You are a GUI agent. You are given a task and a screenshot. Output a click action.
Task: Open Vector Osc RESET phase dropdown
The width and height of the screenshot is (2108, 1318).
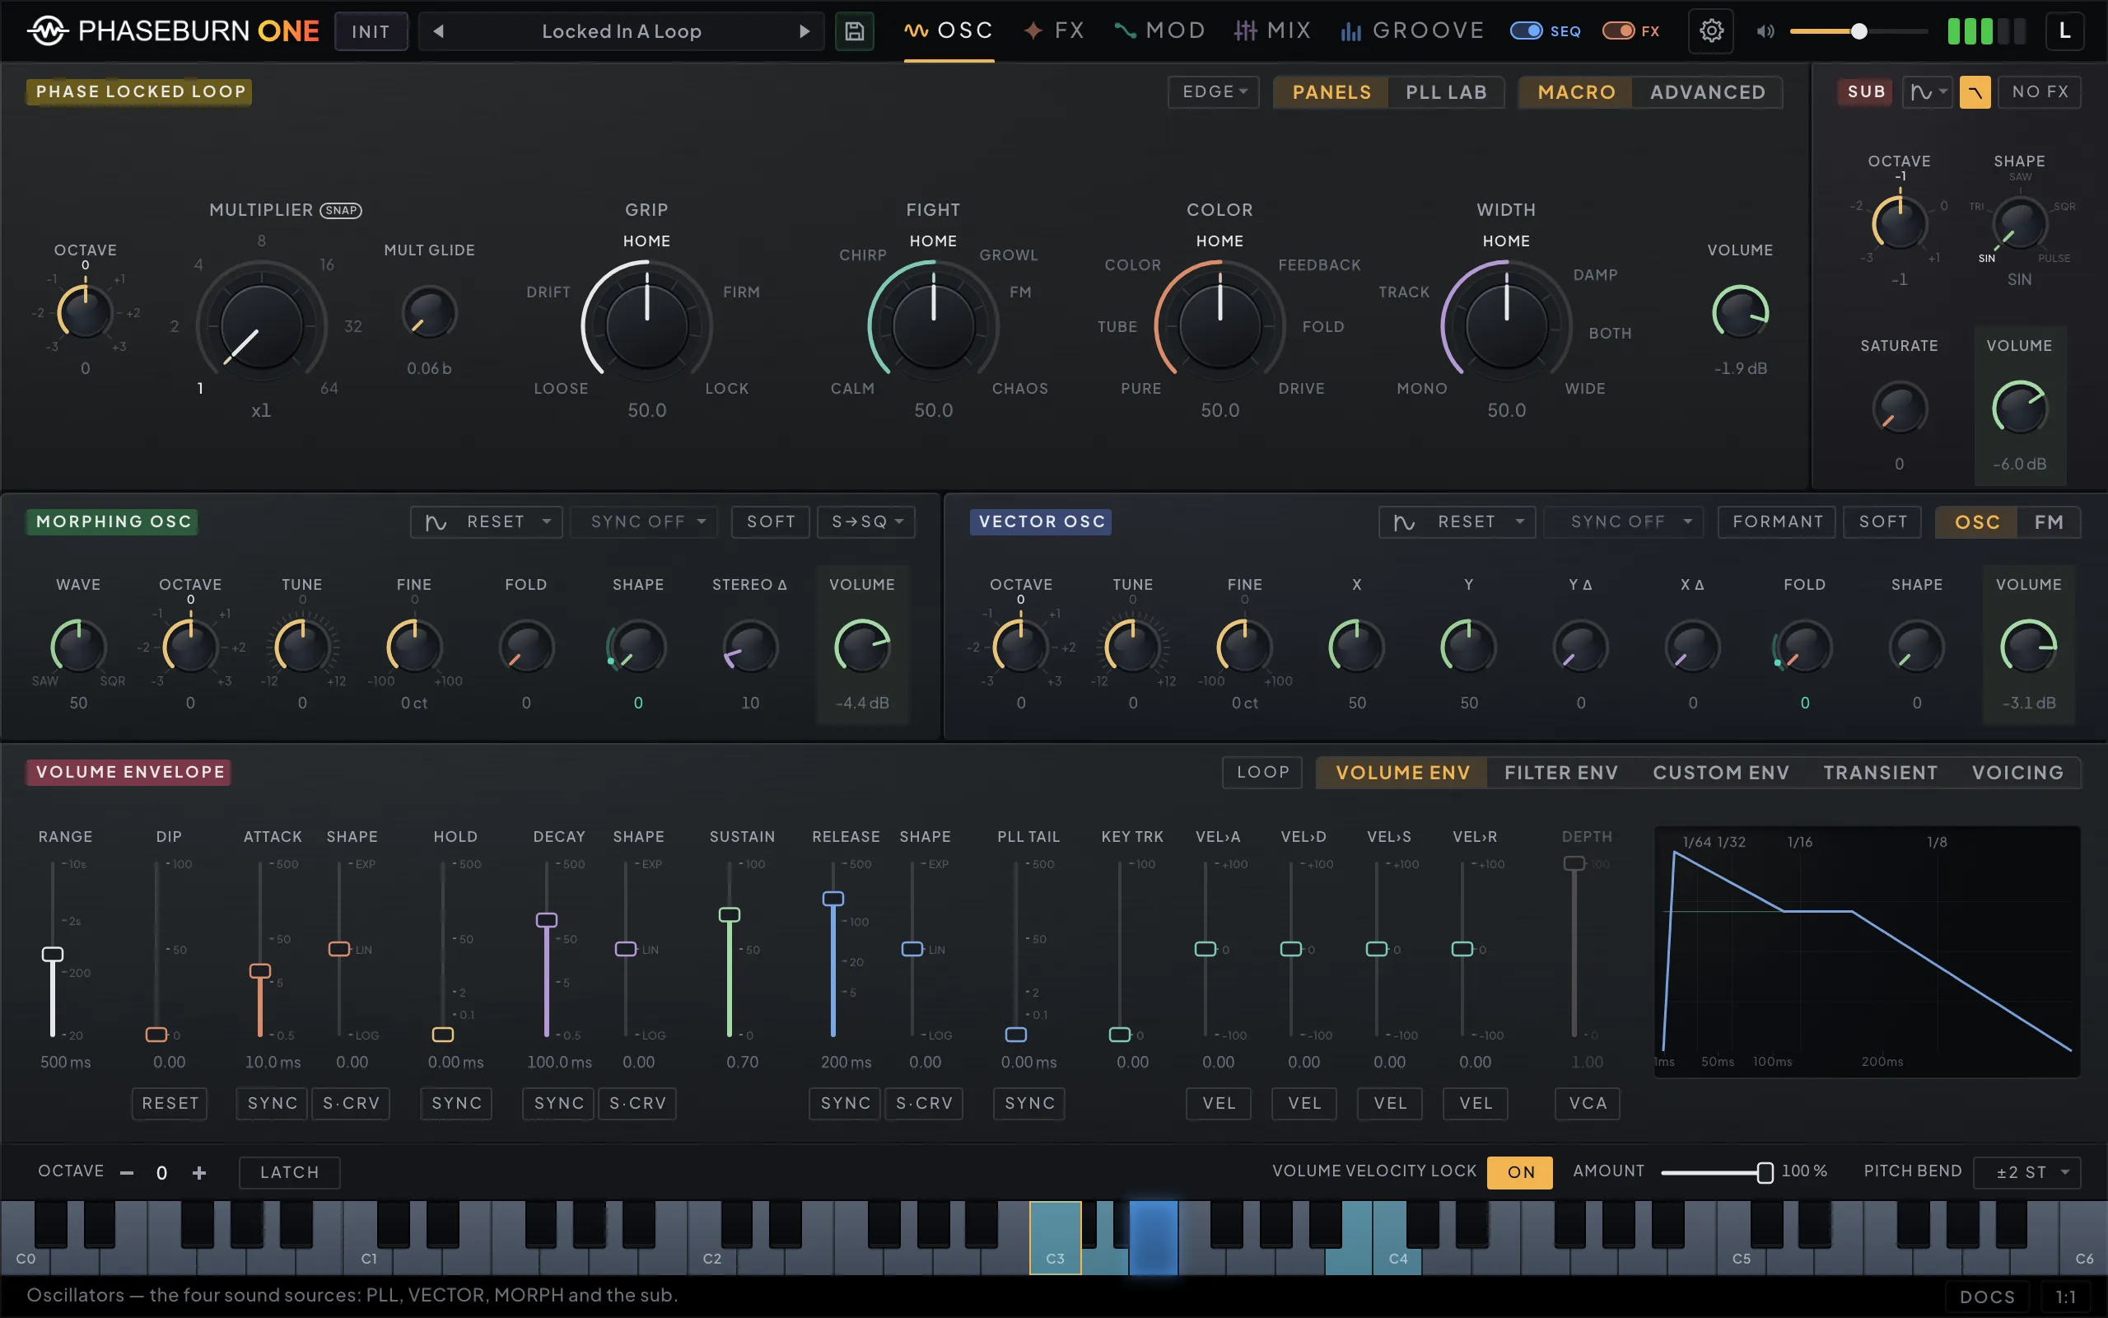1457,522
